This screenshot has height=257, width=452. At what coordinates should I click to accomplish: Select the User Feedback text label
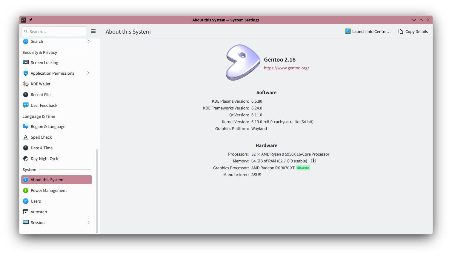pos(44,105)
